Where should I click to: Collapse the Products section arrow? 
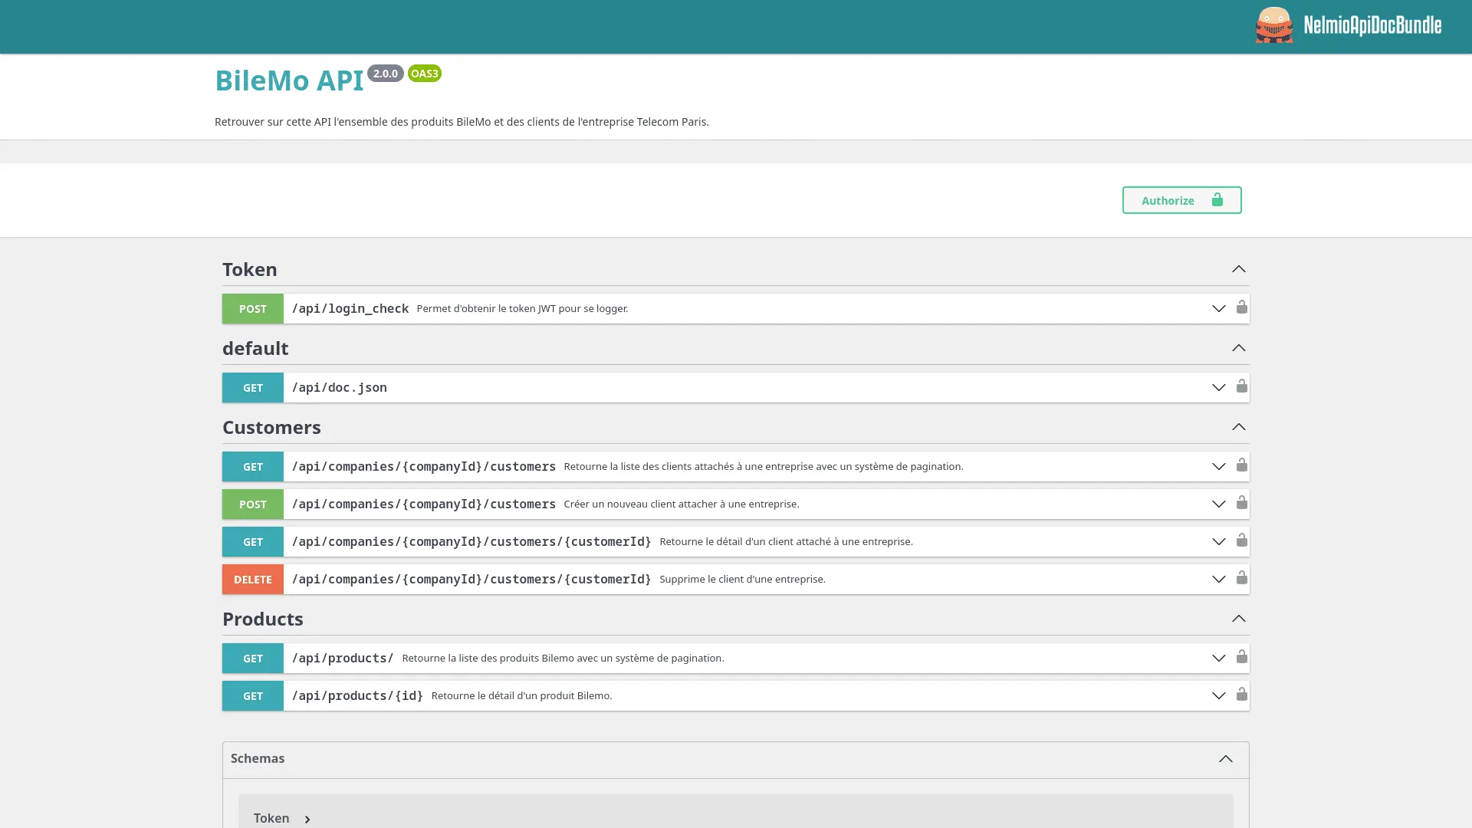tap(1238, 619)
